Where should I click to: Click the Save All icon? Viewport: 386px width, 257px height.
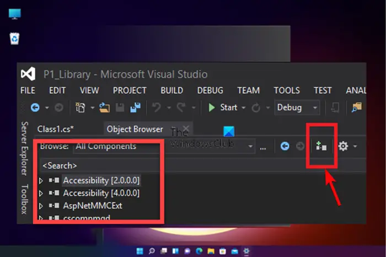(x=136, y=108)
